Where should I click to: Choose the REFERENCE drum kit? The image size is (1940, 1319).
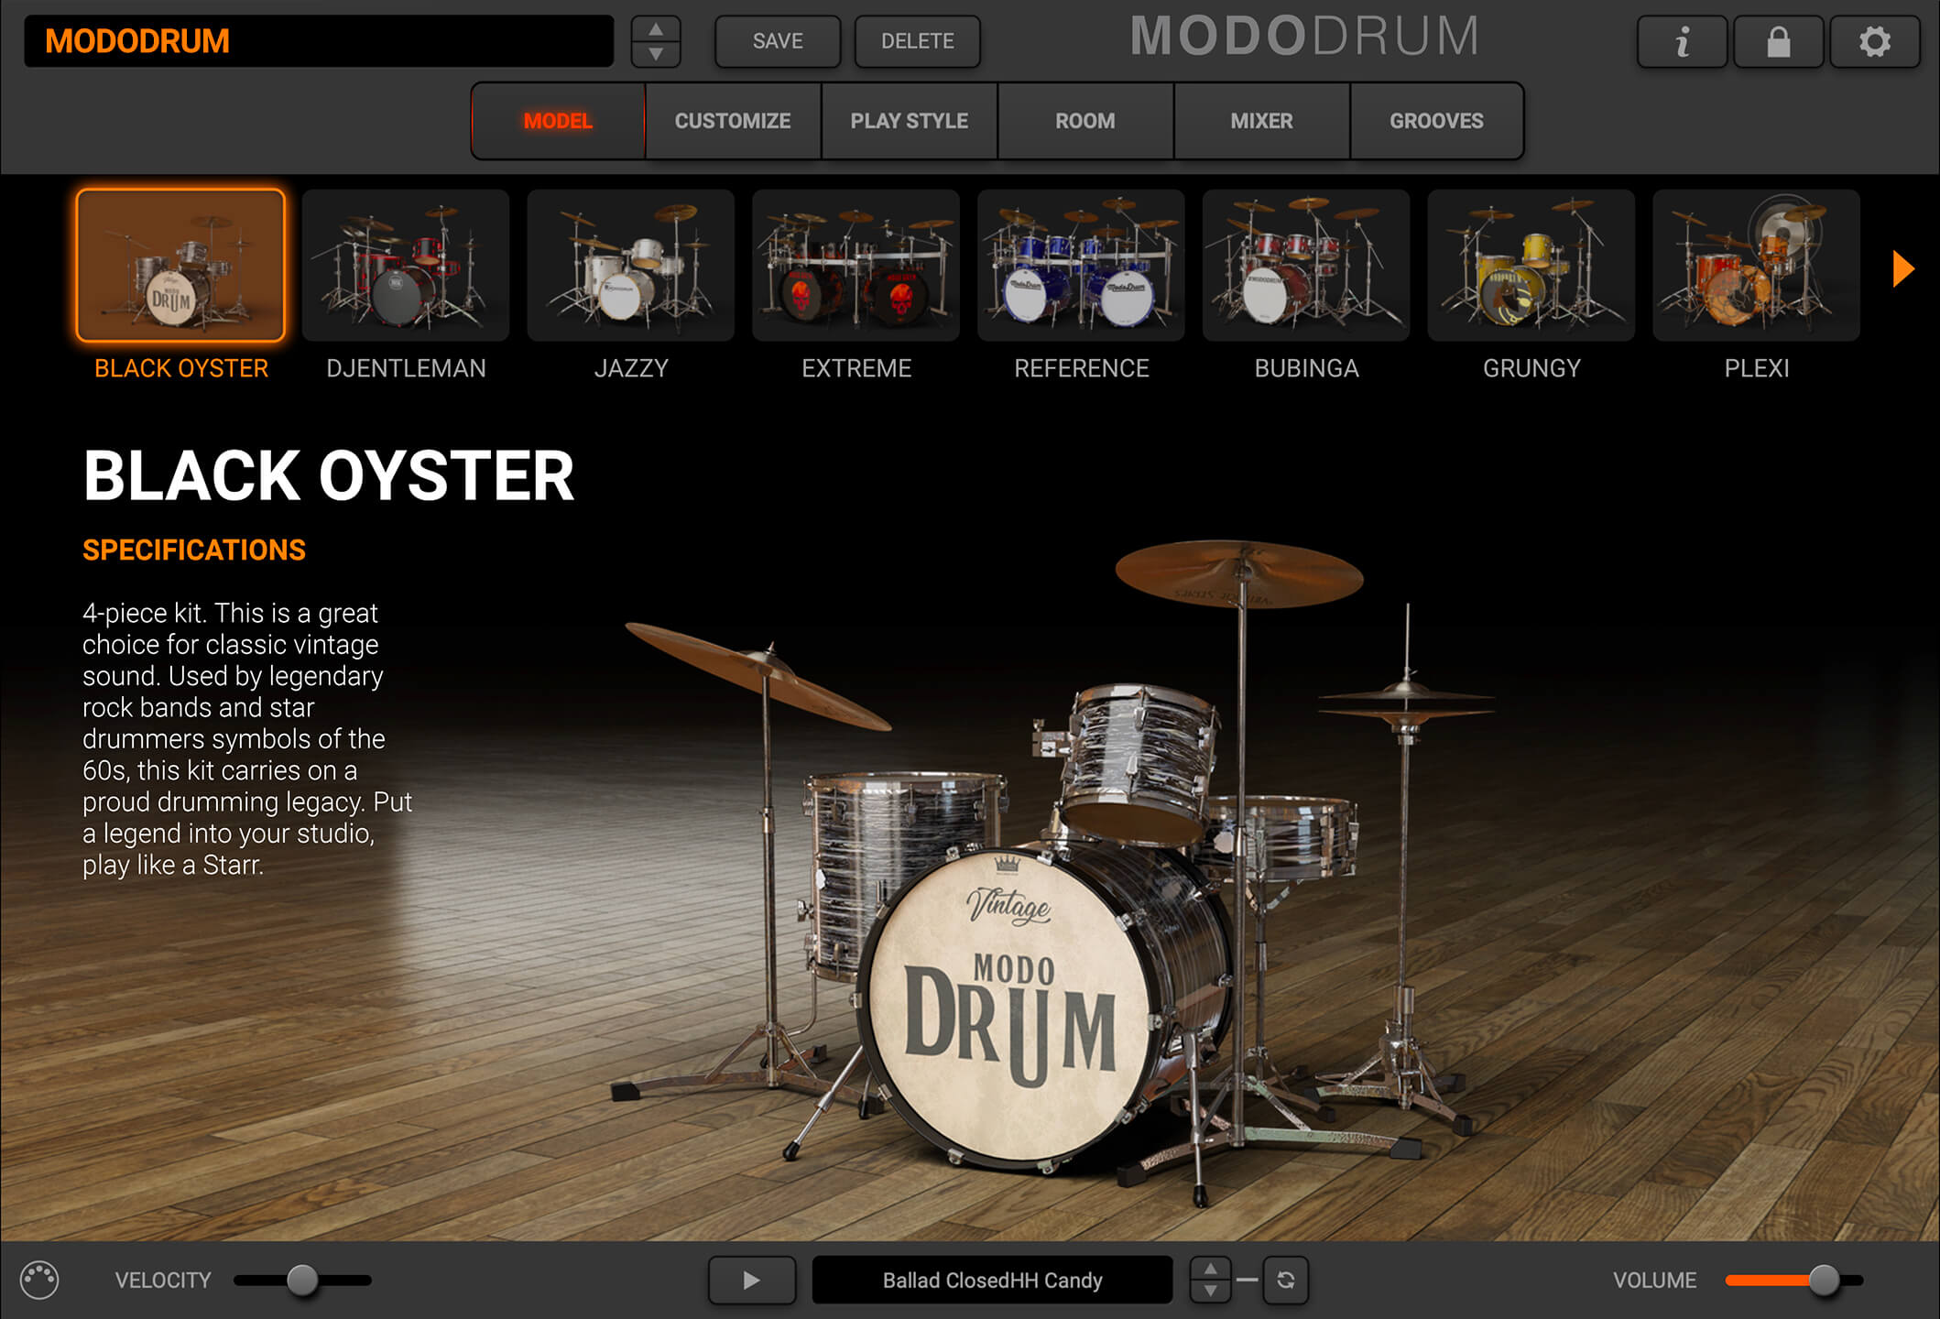tap(1081, 265)
